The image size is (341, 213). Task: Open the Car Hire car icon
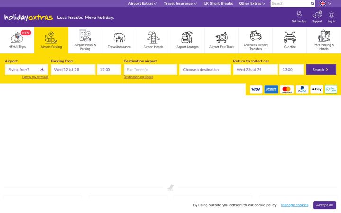(290, 37)
